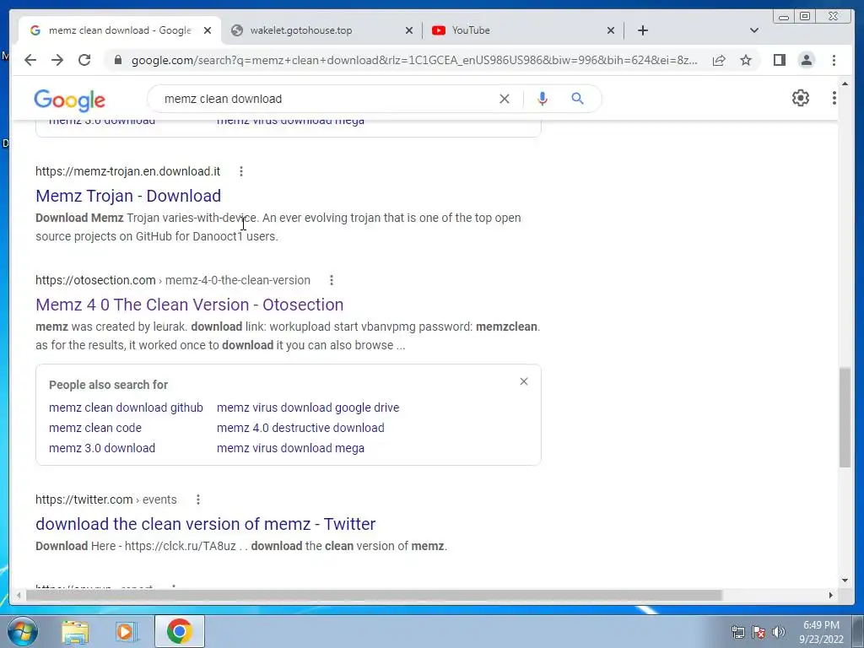This screenshot has width=864, height=648.
Task: Open options for the twitter.com result
Action: click(x=197, y=499)
